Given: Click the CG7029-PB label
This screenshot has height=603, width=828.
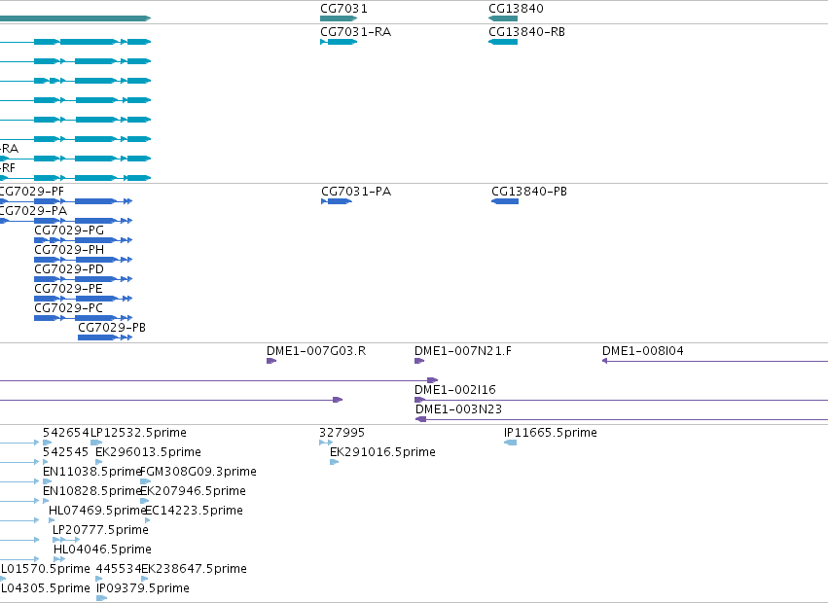Looking at the screenshot, I should 112,328.
